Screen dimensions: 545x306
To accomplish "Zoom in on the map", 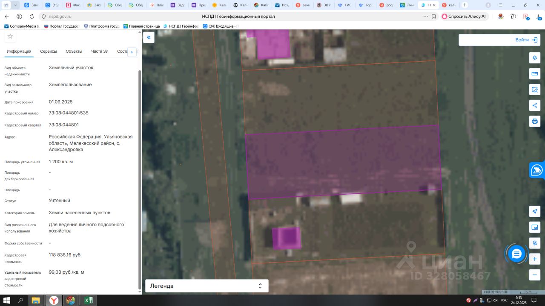I will pos(535,259).
